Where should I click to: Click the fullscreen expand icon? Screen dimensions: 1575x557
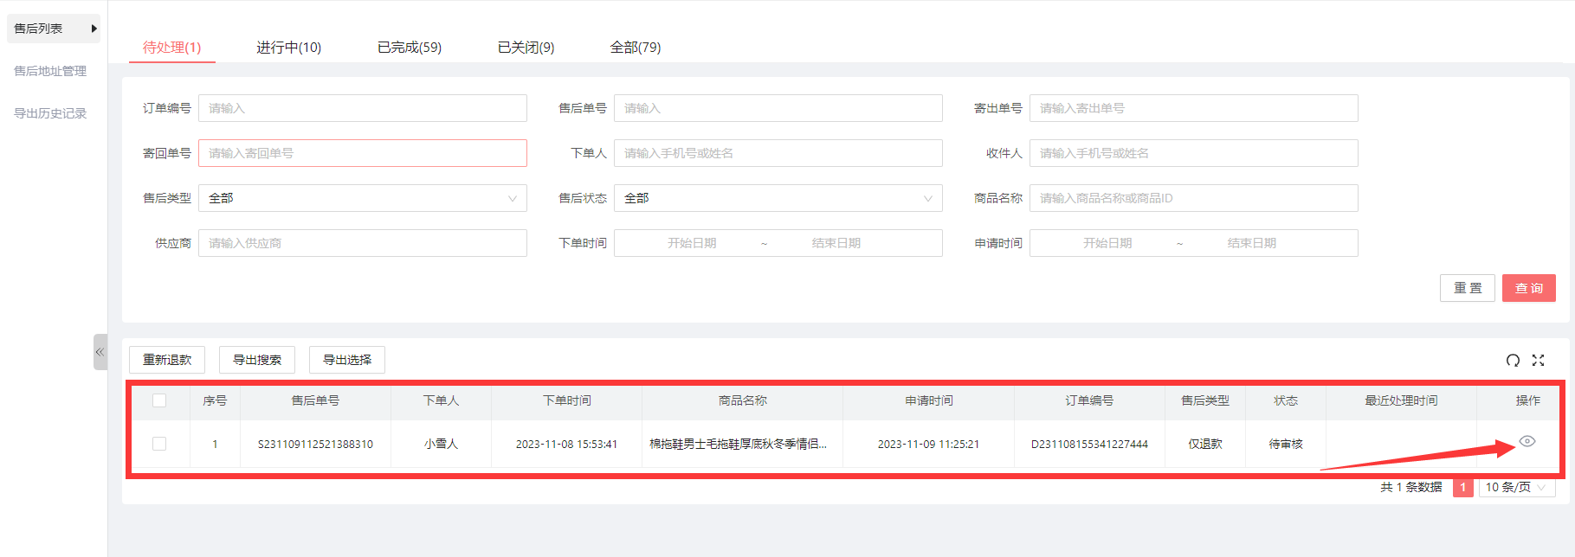[x=1538, y=361]
